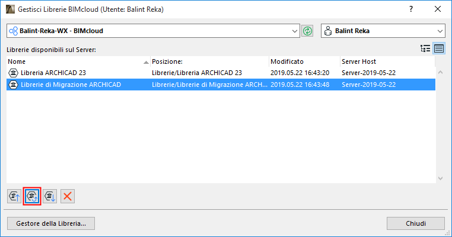Switch to tree view icon
The width and height of the screenshot is (452, 237).
click(x=425, y=48)
